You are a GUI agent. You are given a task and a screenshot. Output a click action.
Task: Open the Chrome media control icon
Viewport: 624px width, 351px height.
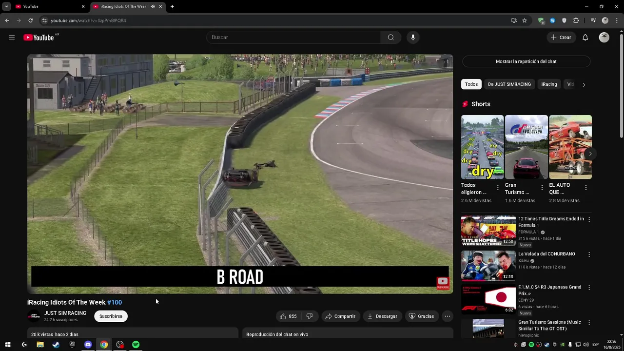tap(593, 20)
